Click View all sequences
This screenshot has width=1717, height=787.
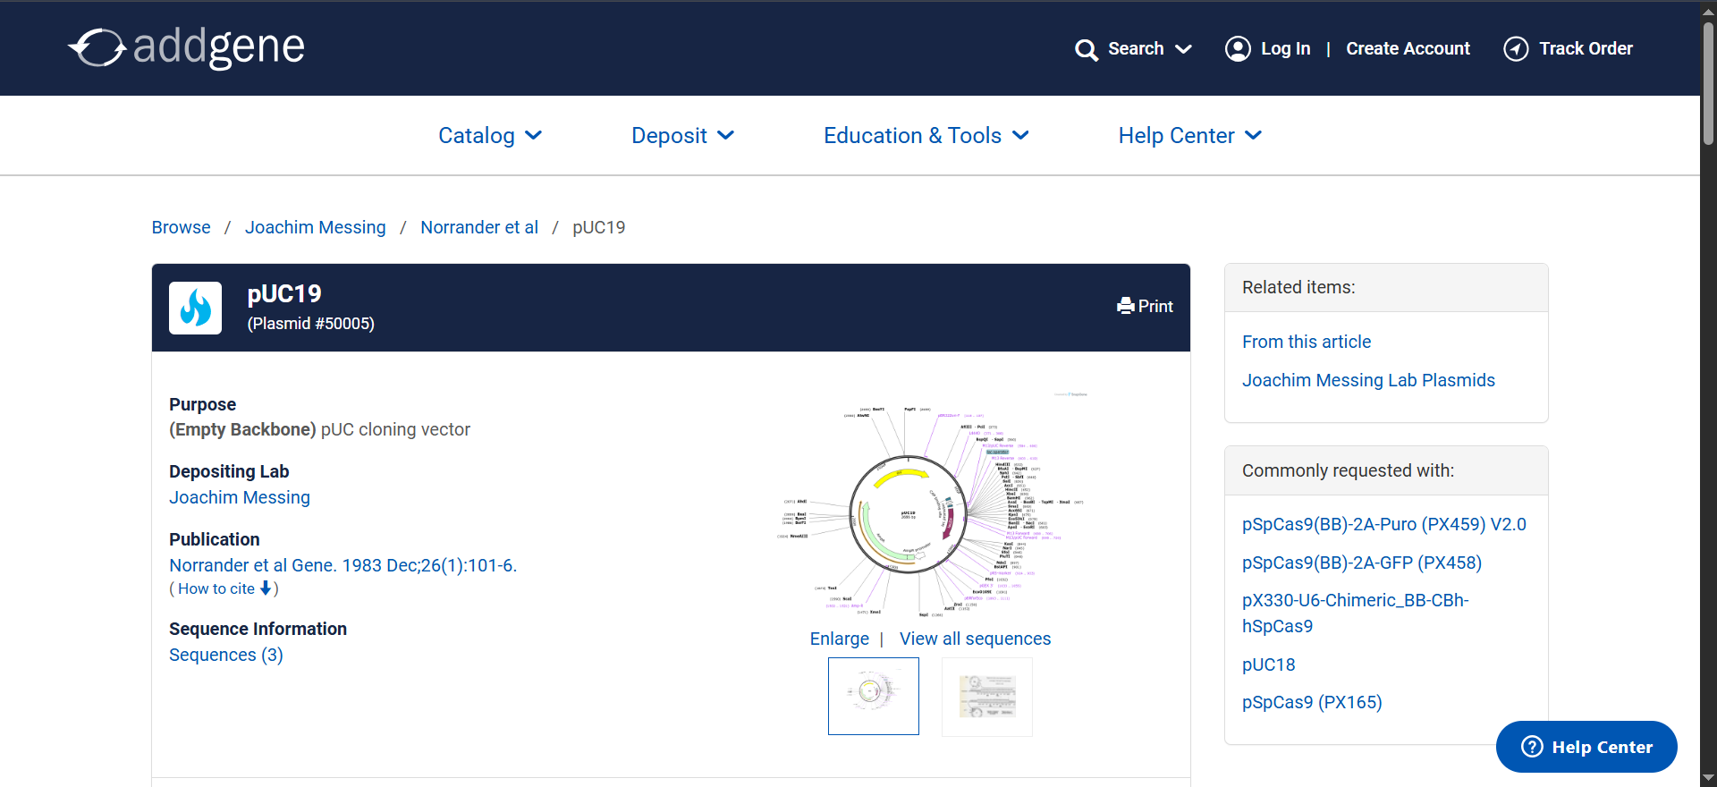(x=975, y=639)
